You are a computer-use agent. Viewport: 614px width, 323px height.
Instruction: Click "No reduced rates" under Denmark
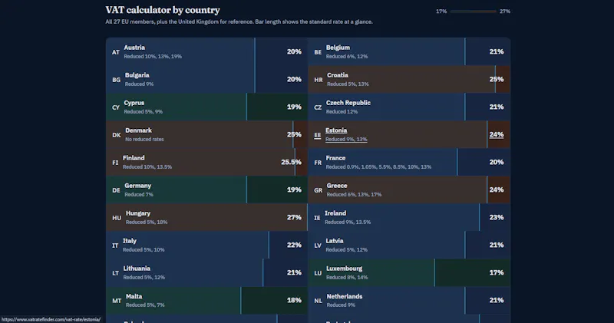point(144,140)
